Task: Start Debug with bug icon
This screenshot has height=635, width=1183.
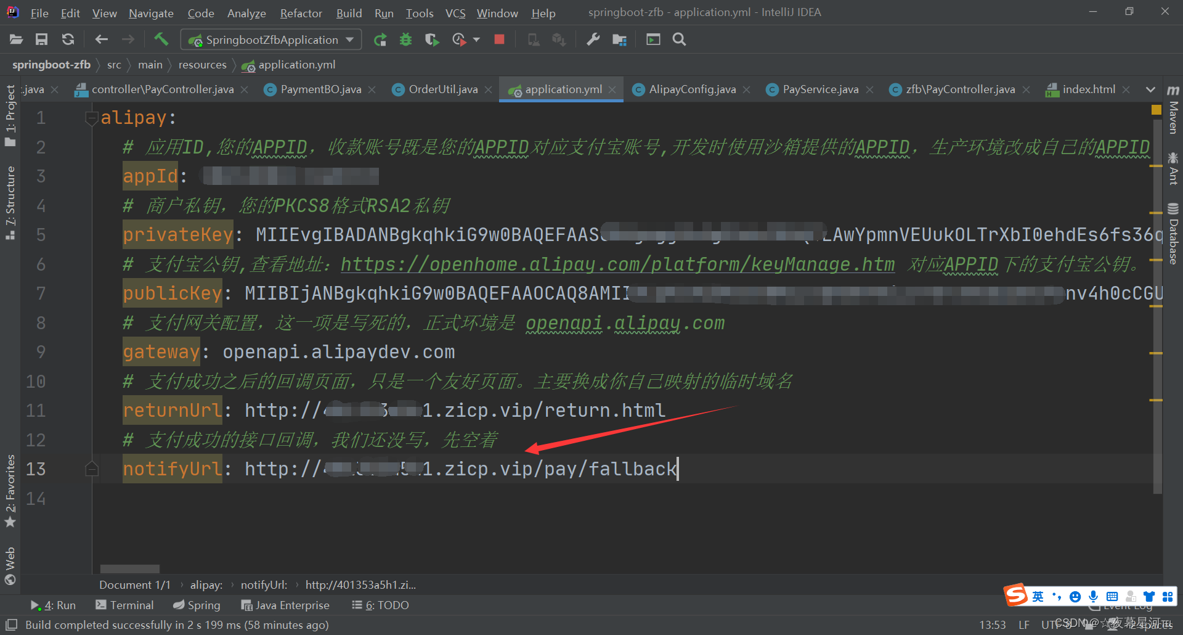Action: tap(405, 40)
